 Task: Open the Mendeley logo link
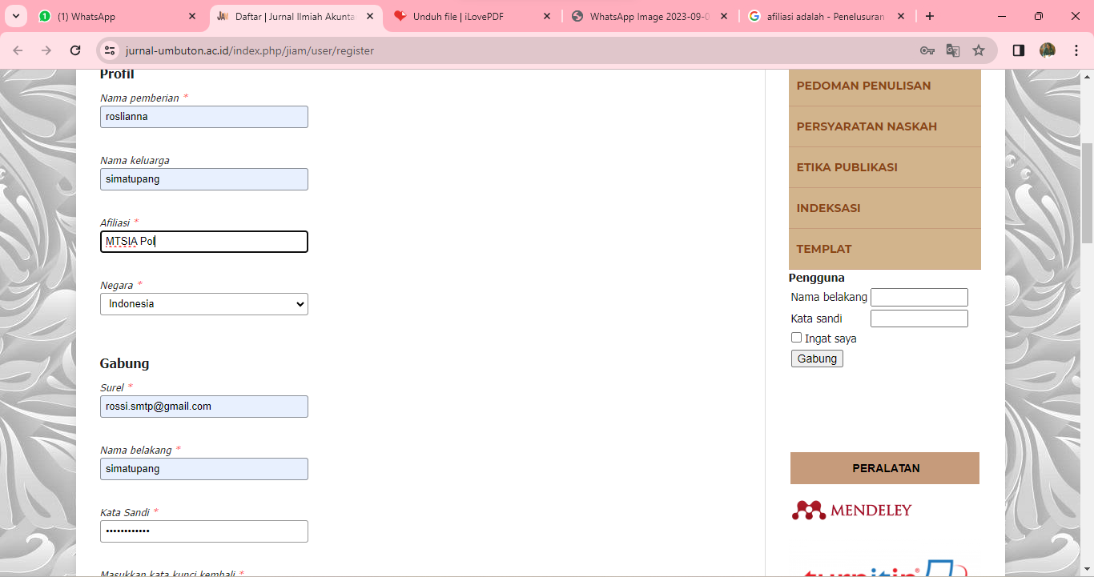[x=851, y=510]
